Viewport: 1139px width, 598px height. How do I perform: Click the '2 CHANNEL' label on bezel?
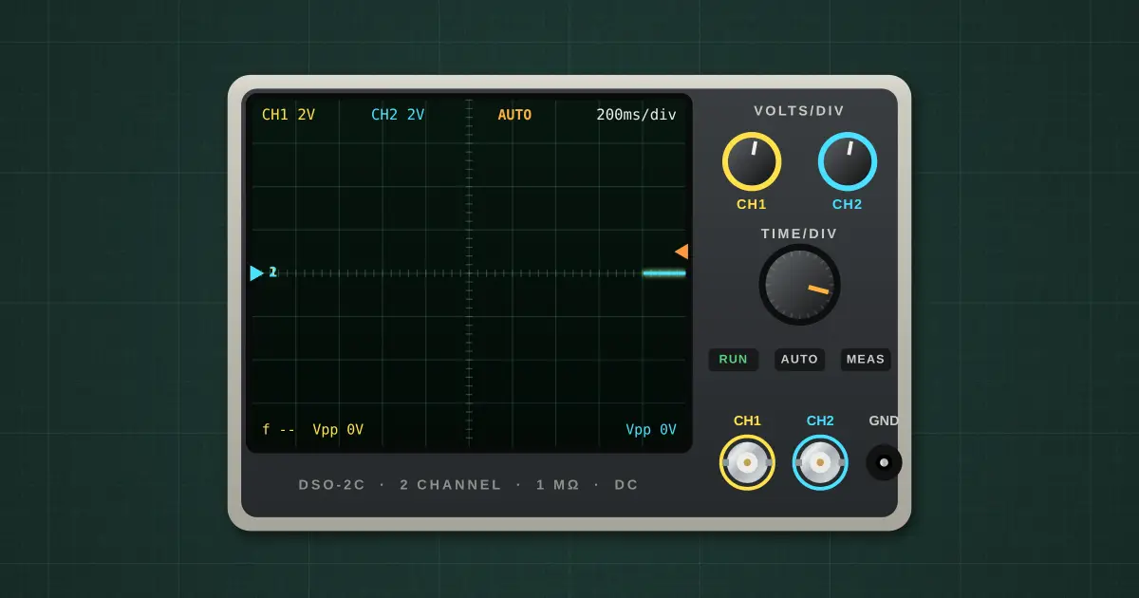click(451, 485)
